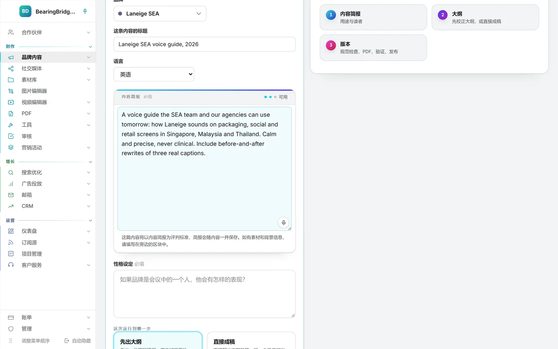Click the 性格设定 personality textarea
This screenshot has height=349, width=558.
205,294
